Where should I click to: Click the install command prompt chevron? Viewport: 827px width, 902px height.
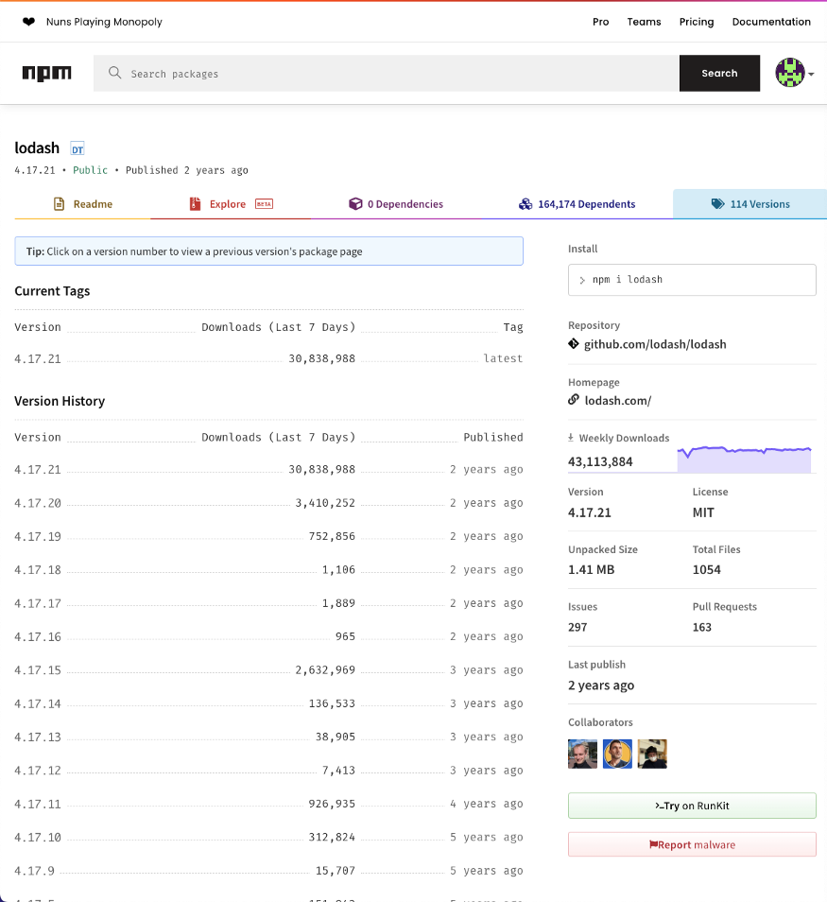click(582, 280)
